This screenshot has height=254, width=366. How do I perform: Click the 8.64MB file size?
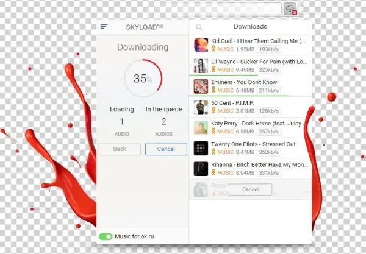[x=245, y=173]
